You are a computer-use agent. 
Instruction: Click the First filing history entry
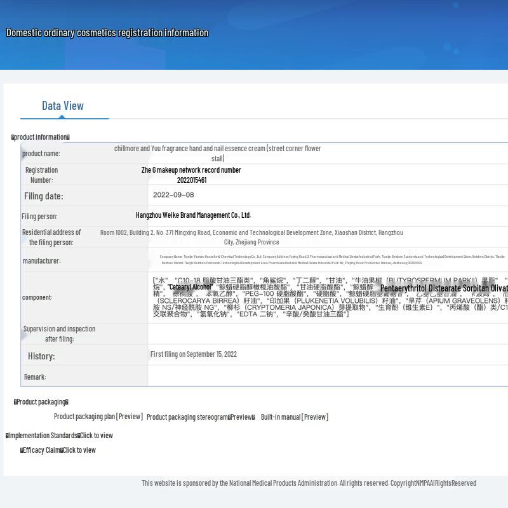coord(193,354)
